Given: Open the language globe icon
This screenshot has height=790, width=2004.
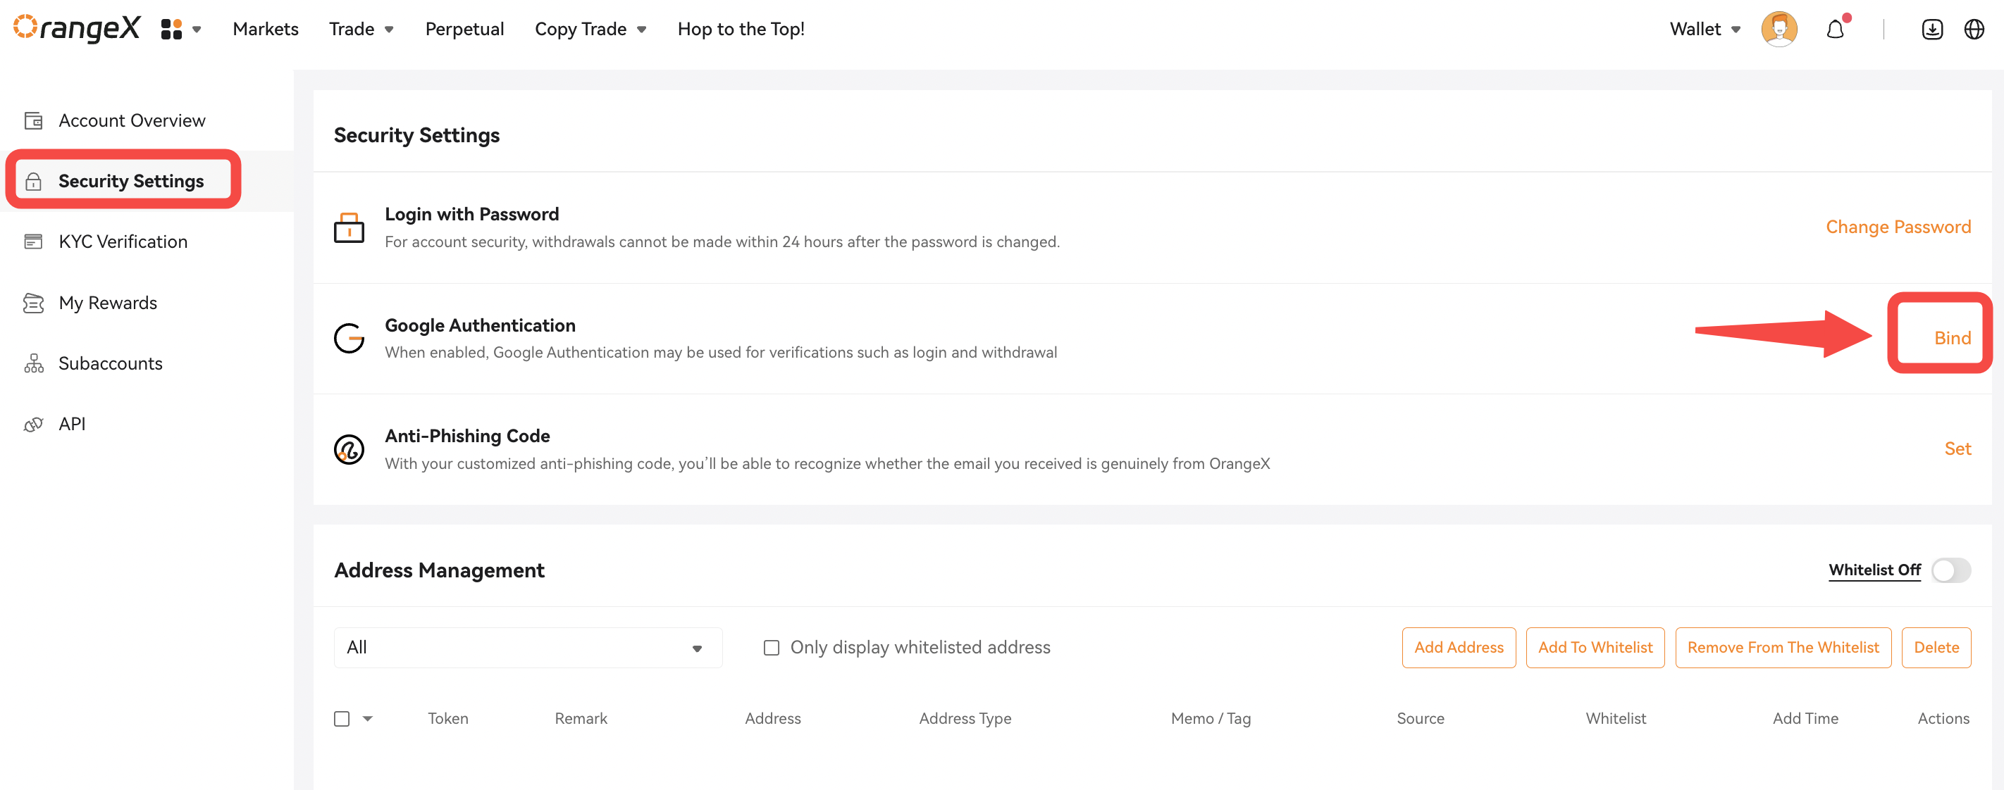Looking at the screenshot, I should [x=1974, y=30].
